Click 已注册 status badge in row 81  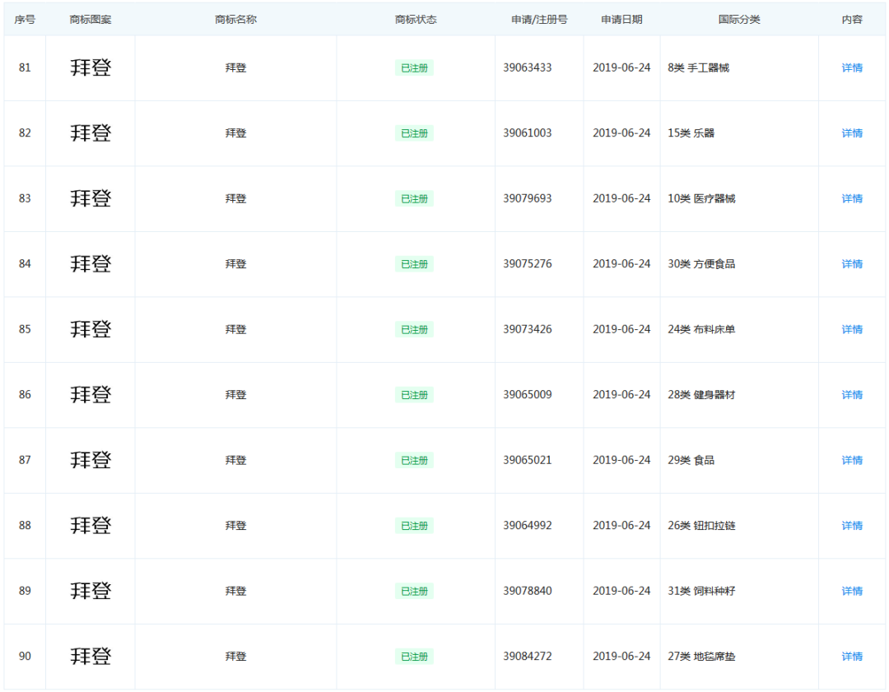414,68
